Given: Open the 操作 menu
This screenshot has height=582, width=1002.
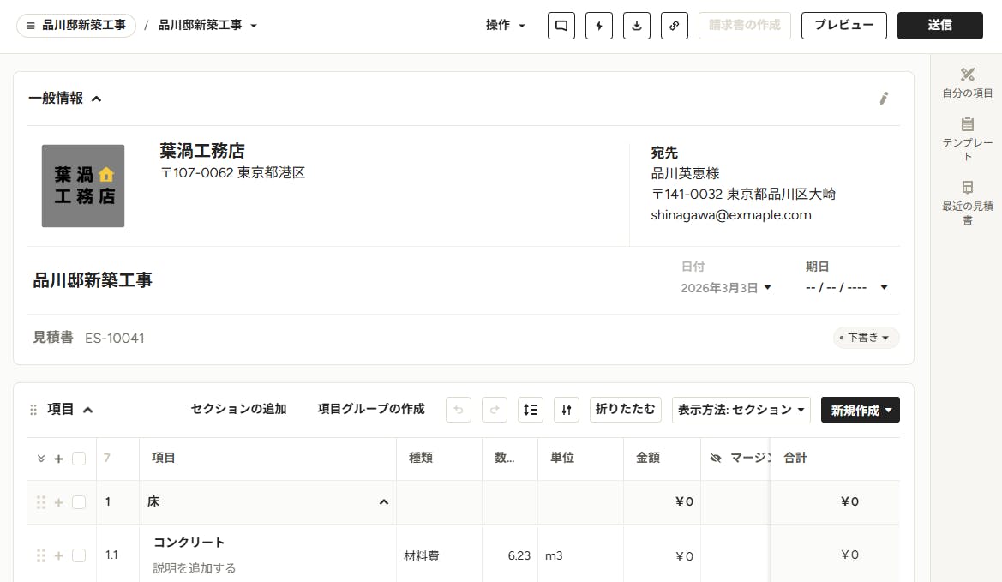Looking at the screenshot, I should 506,26.
